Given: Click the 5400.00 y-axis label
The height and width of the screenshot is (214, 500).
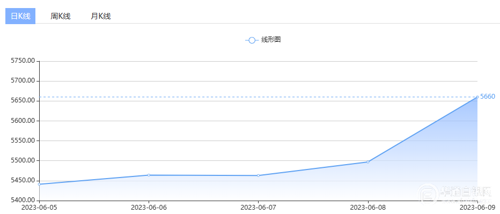Looking at the screenshot, I should (23, 200).
